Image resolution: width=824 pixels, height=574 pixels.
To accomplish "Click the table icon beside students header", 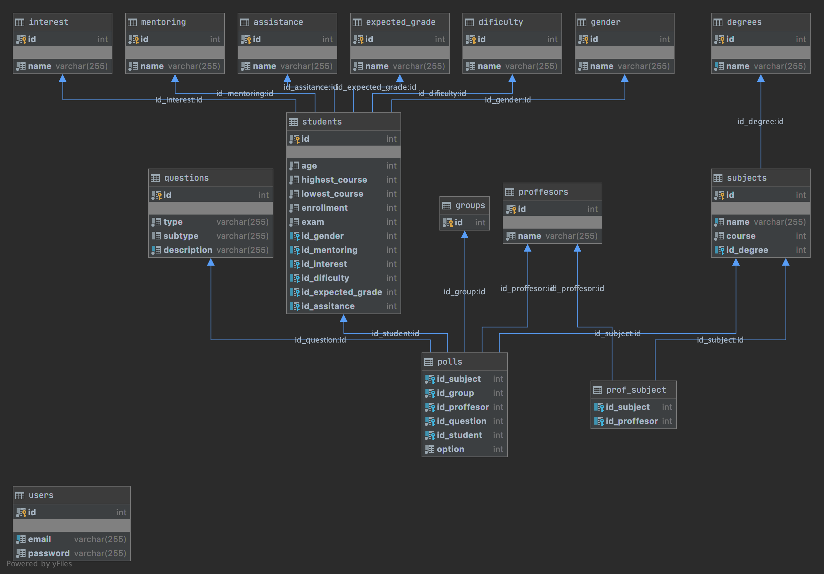I will (x=293, y=122).
